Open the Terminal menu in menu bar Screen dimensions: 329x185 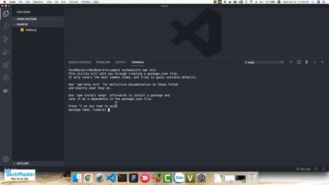click(x=74, y=2)
